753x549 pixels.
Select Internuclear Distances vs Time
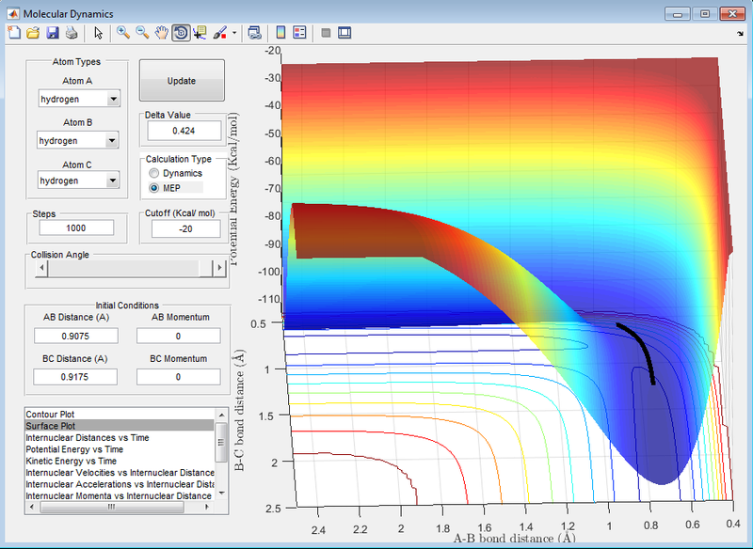click(120, 437)
